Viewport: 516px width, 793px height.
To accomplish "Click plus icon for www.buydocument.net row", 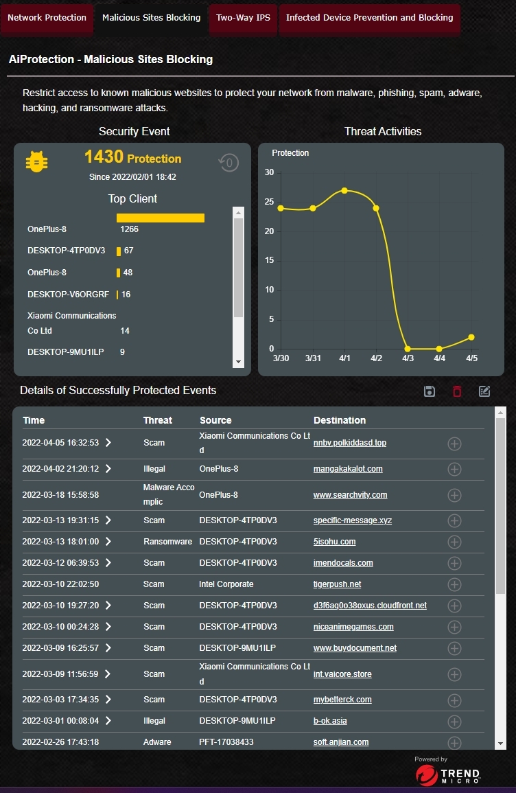I will pyautogui.click(x=455, y=648).
